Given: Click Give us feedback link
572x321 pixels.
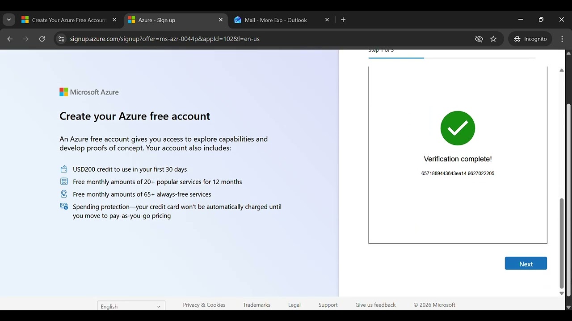Looking at the screenshot, I should click(375, 305).
